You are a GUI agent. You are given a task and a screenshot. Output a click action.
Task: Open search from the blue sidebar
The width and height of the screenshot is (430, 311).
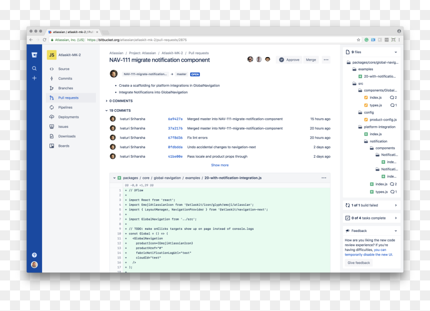pos(34,69)
